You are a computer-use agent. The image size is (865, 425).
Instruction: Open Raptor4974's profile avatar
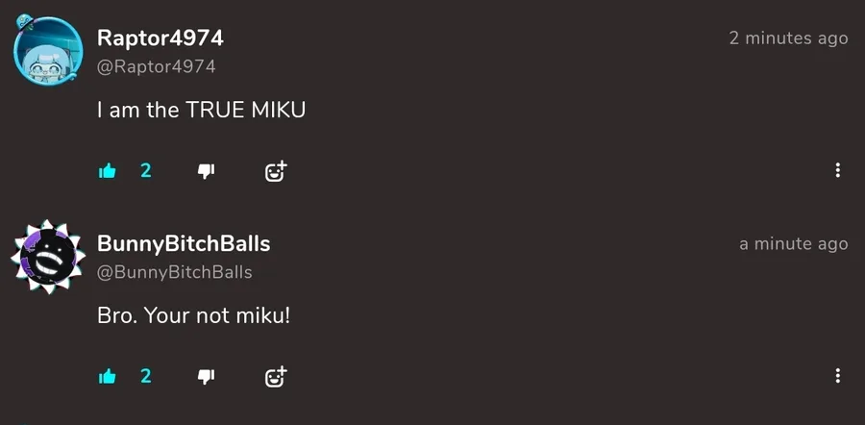[47, 49]
